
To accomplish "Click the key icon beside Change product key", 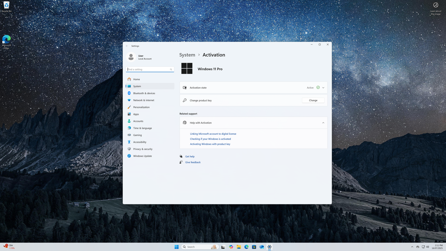I will pos(185,100).
